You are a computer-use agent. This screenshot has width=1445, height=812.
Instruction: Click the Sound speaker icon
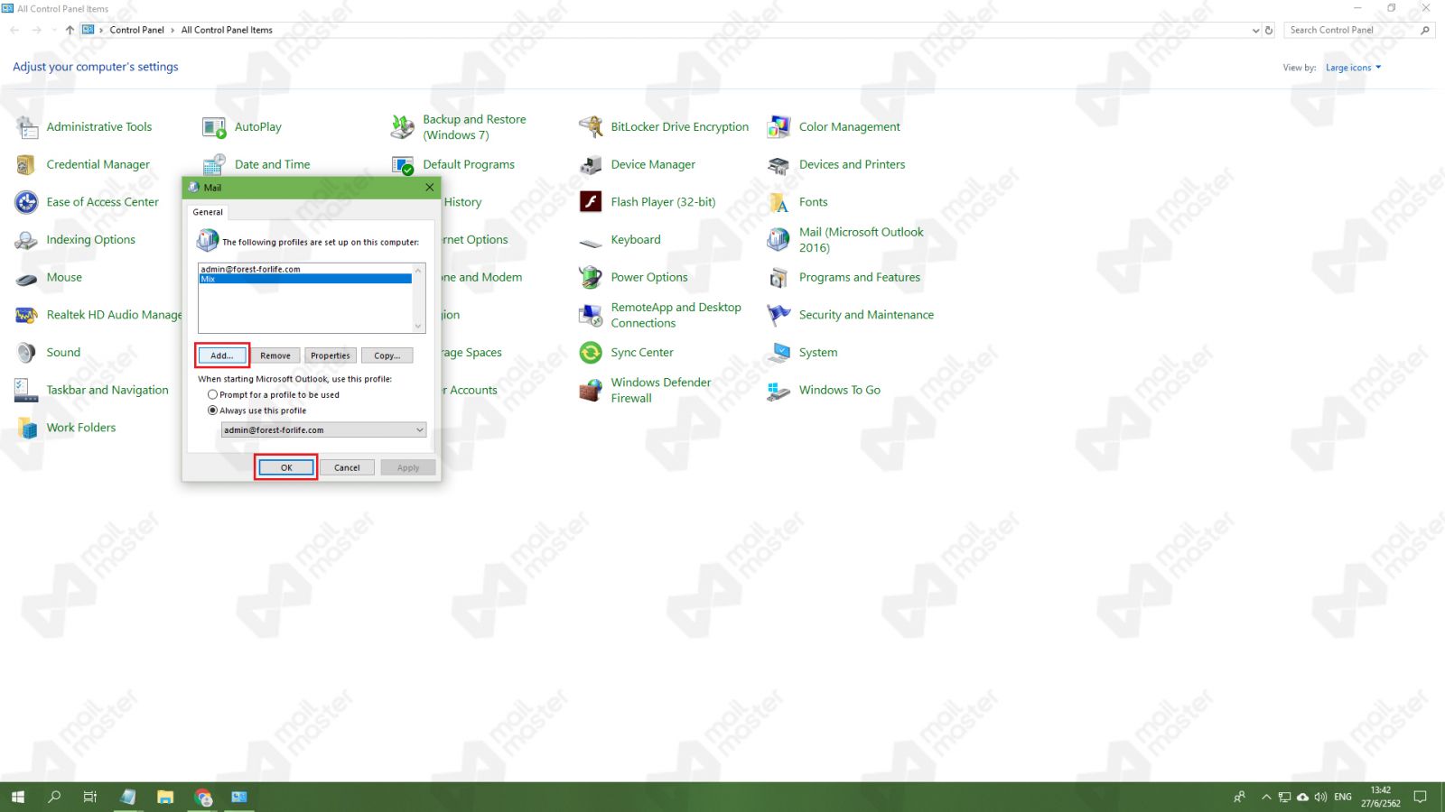27,353
